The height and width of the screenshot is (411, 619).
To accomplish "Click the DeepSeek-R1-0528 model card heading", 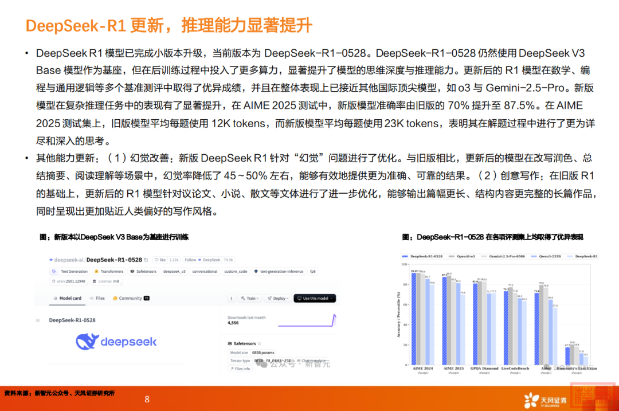I will (72, 320).
